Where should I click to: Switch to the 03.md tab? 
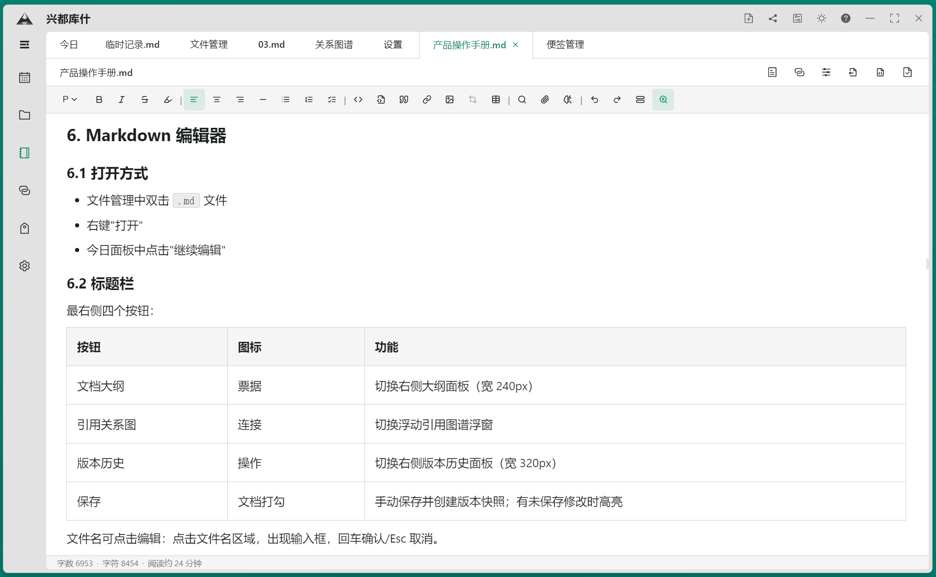[x=271, y=45]
